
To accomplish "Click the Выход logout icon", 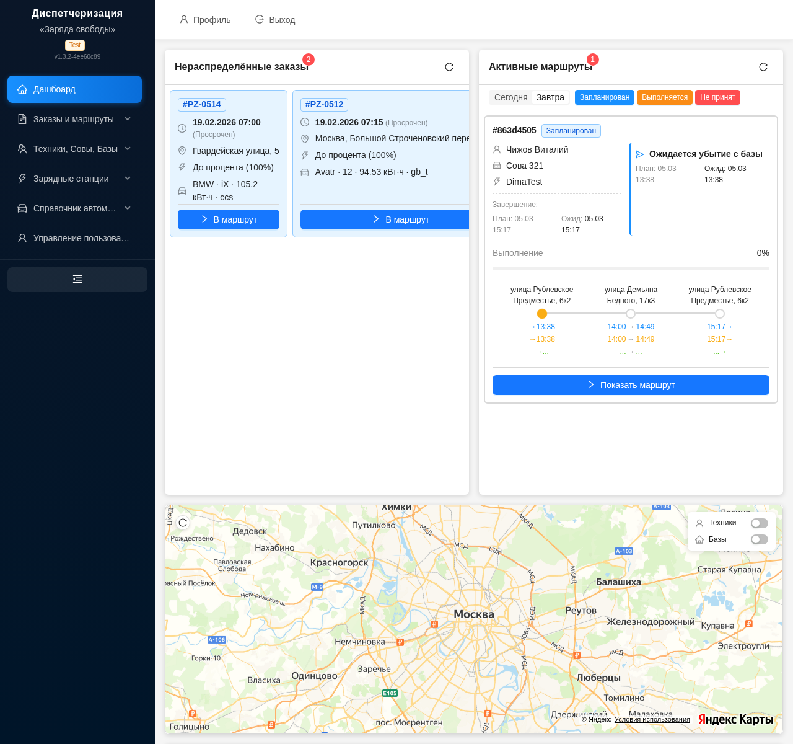I will (x=260, y=20).
